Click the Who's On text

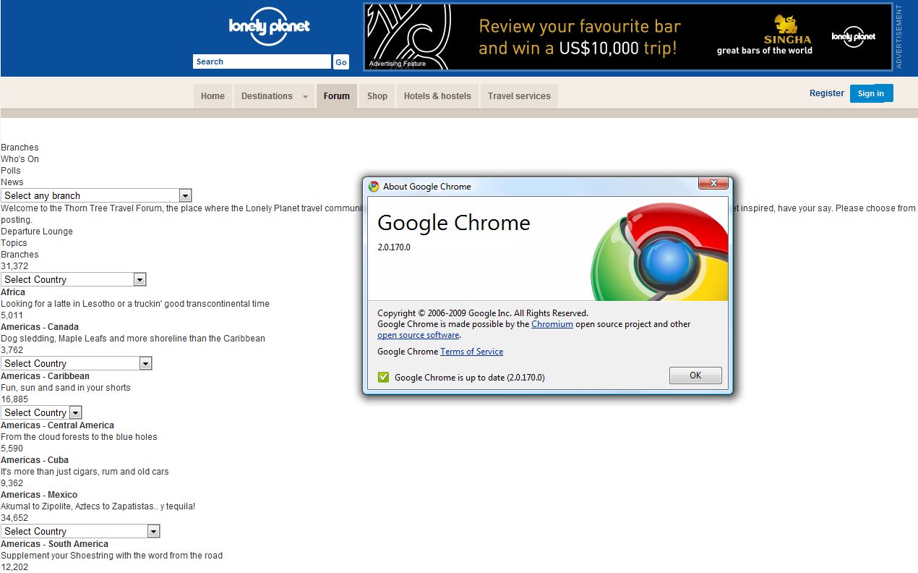tap(20, 159)
